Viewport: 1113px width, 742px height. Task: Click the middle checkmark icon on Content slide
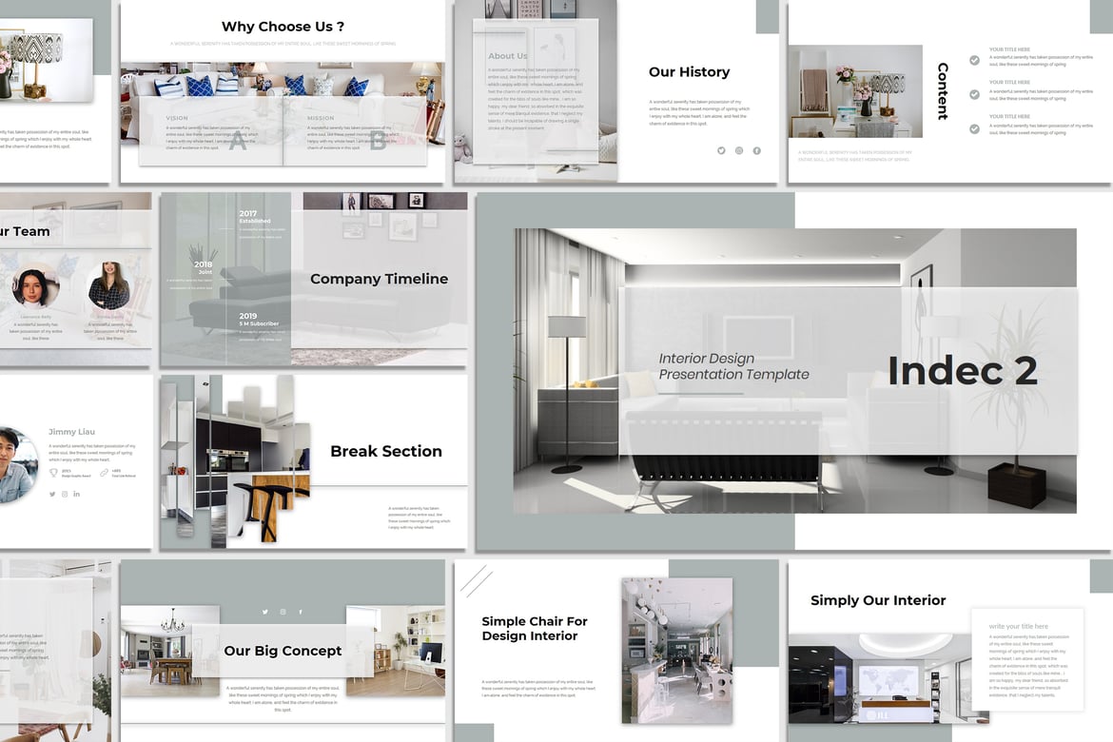click(x=974, y=94)
